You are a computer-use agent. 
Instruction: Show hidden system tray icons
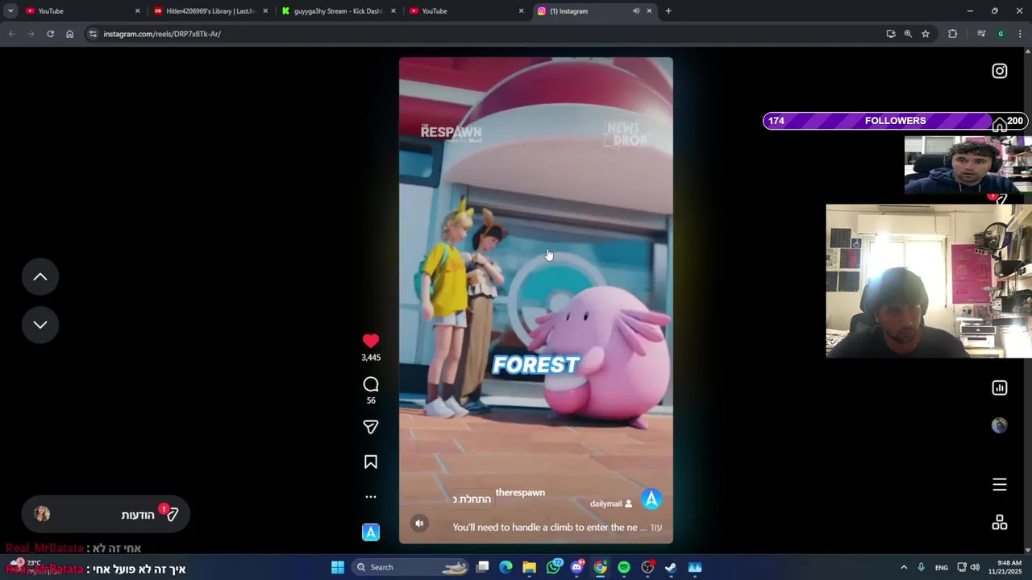(904, 567)
